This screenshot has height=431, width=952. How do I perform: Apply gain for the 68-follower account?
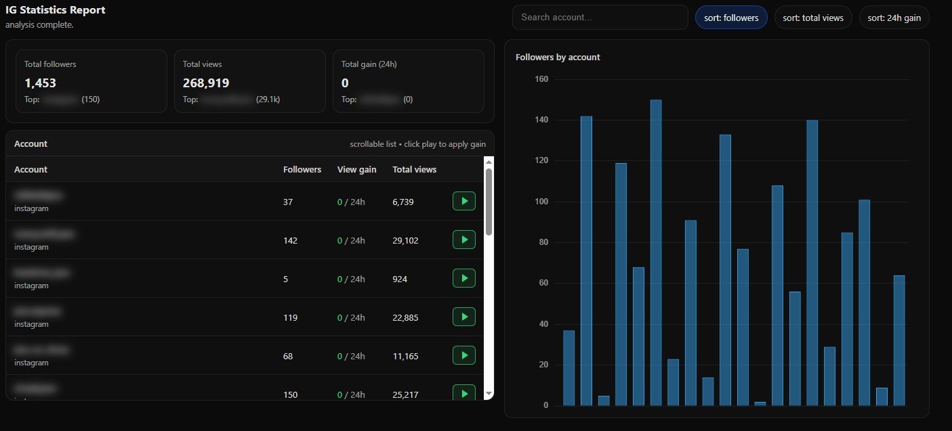pyautogui.click(x=464, y=355)
